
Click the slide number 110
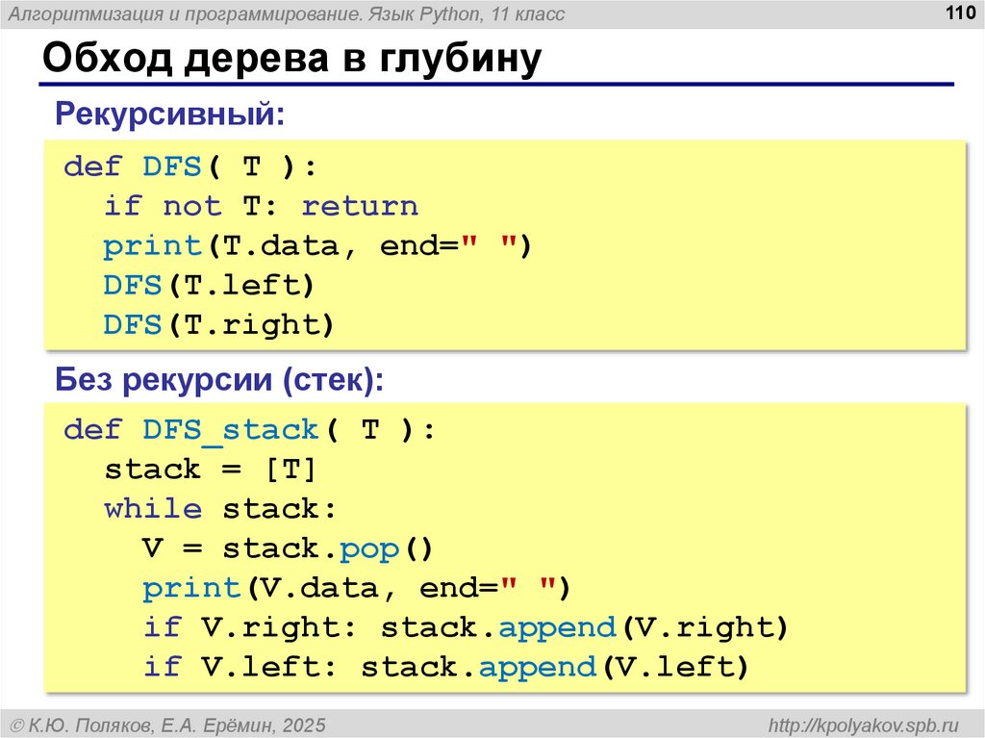click(959, 13)
